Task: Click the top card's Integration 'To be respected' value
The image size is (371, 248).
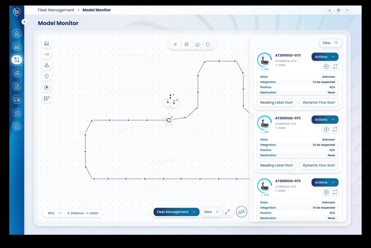Action: click(x=324, y=82)
